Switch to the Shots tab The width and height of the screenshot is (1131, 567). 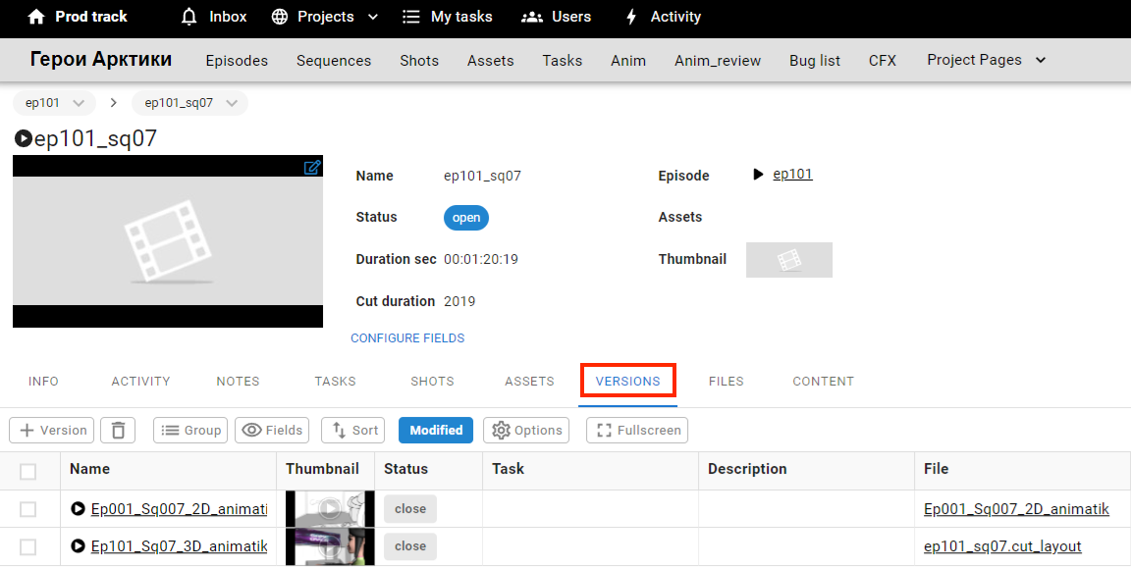432,382
